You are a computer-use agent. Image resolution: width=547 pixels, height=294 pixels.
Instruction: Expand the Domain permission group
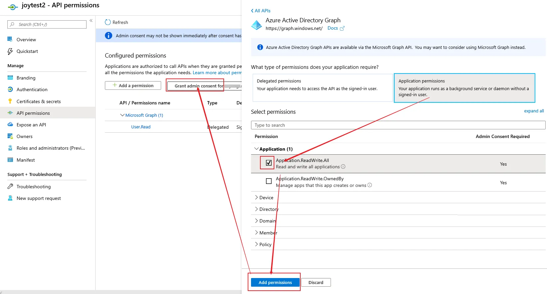[x=256, y=220]
